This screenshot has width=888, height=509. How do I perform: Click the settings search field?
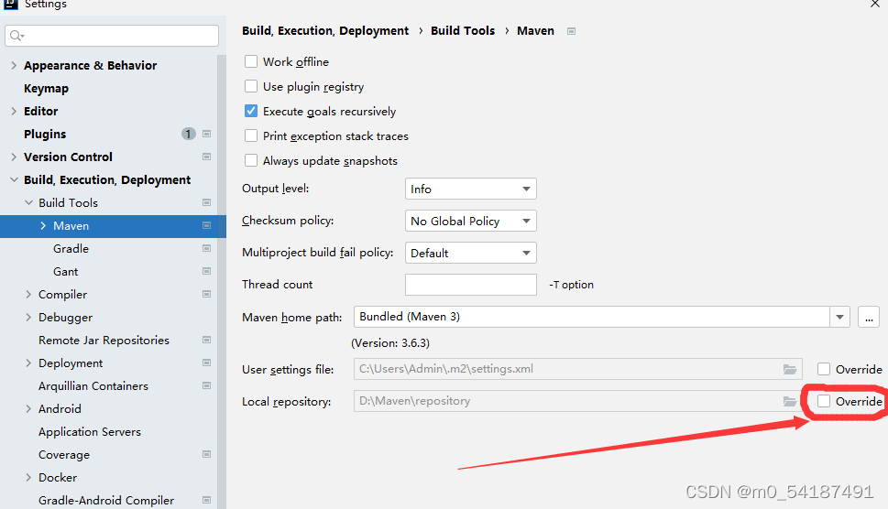click(112, 36)
